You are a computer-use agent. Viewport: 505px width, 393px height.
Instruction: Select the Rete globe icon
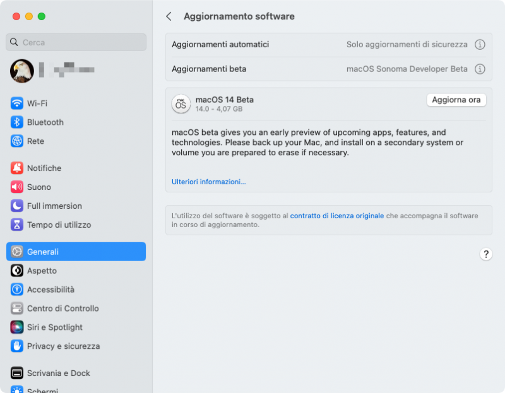click(x=17, y=141)
